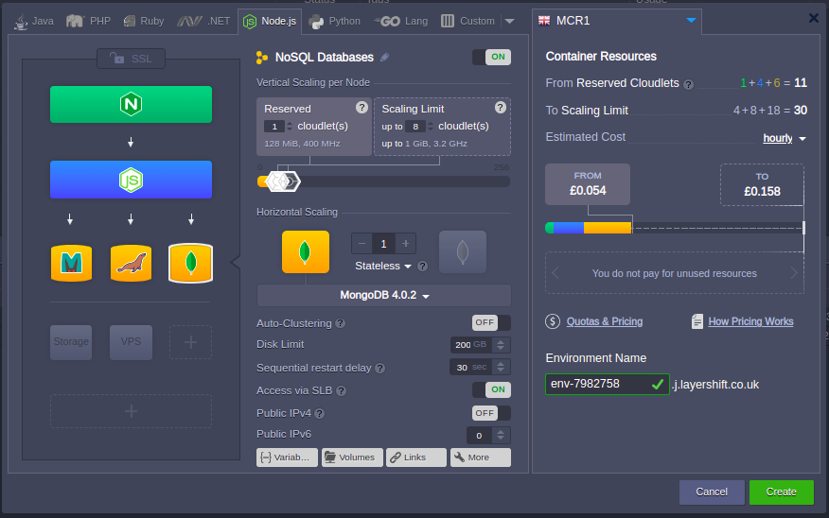This screenshot has height=518, width=829.
Task: Open the MongoDB 4.0.2 version dropdown
Action: [x=384, y=295]
